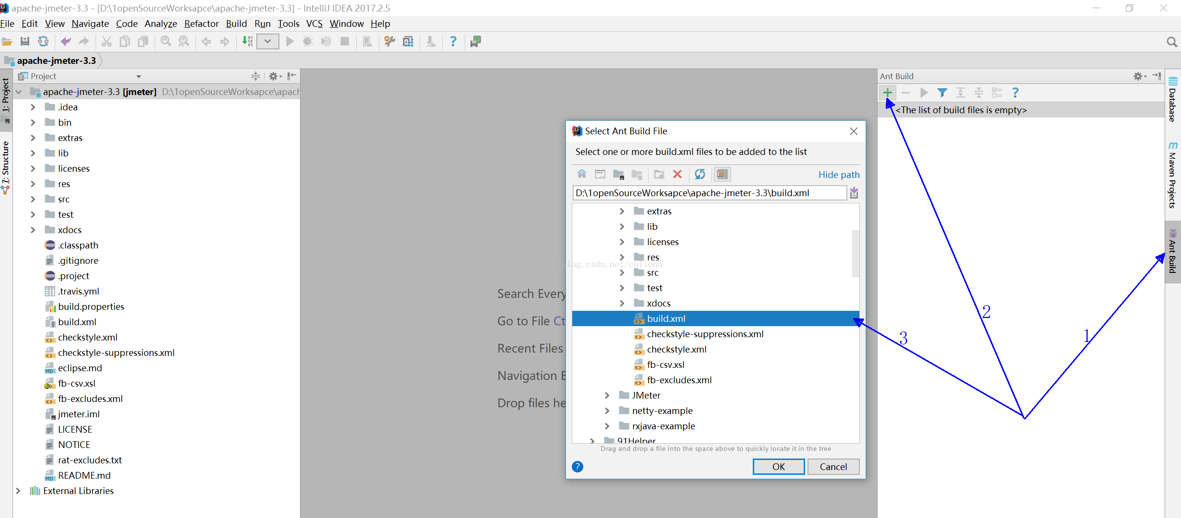The width and height of the screenshot is (1181, 518).
Task: Open Ant Build help question mark
Action: tap(1015, 93)
